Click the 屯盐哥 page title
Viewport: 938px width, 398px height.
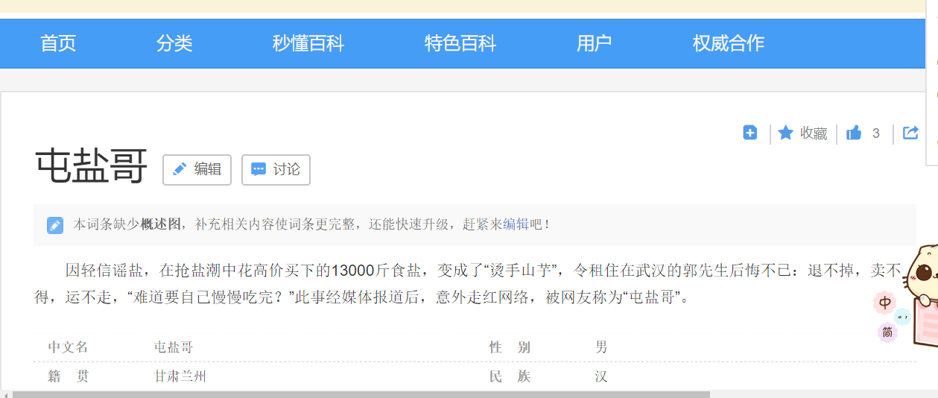92,167
